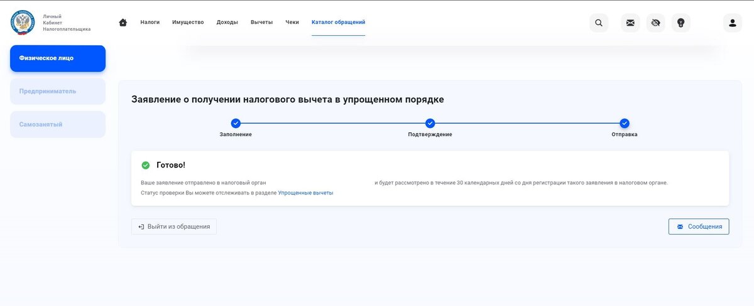Click the Готово! heading text
The height and width of the screenshot is (306, 754).
point(171,165)
